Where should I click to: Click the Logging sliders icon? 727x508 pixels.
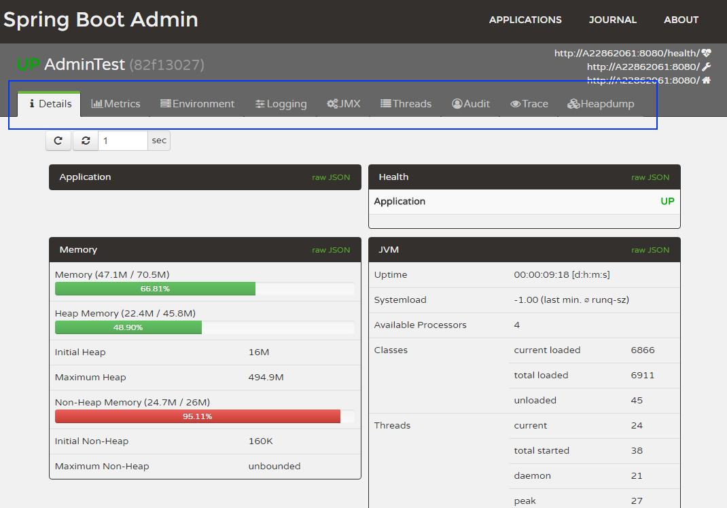click(x=260, y=104)
